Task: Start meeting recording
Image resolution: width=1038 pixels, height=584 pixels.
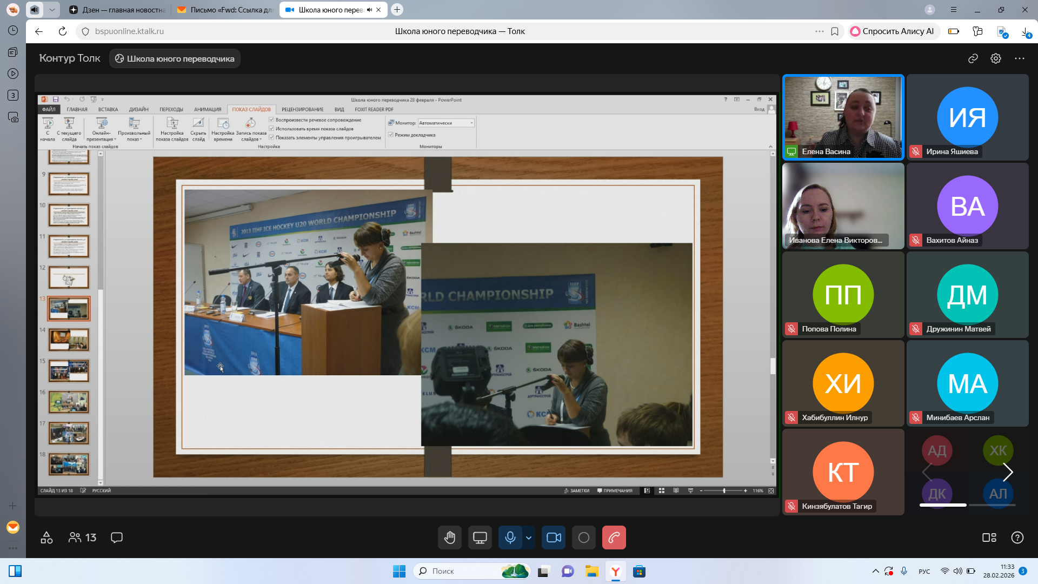Action: coord(584,537)
